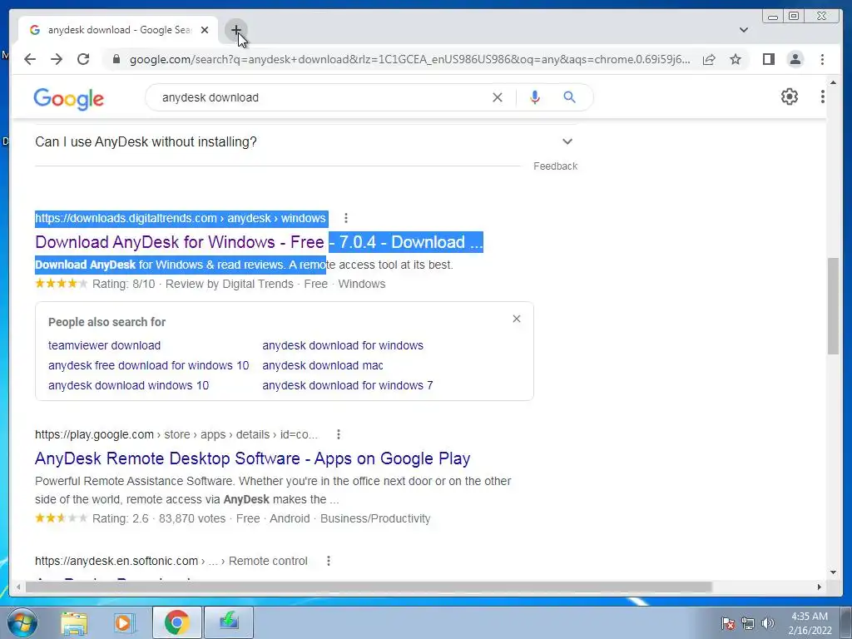Click the Google logo
Image resolution: width=852 pixels, height=639 pixels.
pyautogui.click(x=68, y=99)
